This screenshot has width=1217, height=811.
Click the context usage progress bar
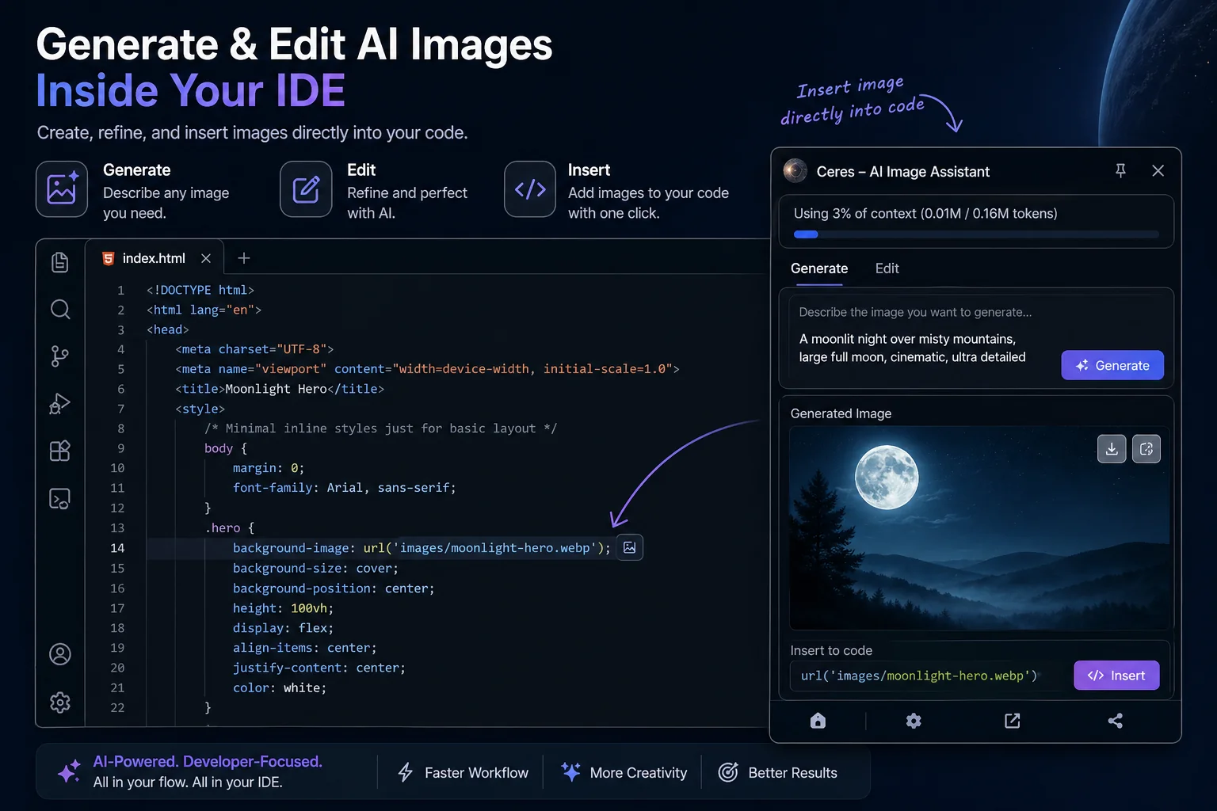point(976,234)
